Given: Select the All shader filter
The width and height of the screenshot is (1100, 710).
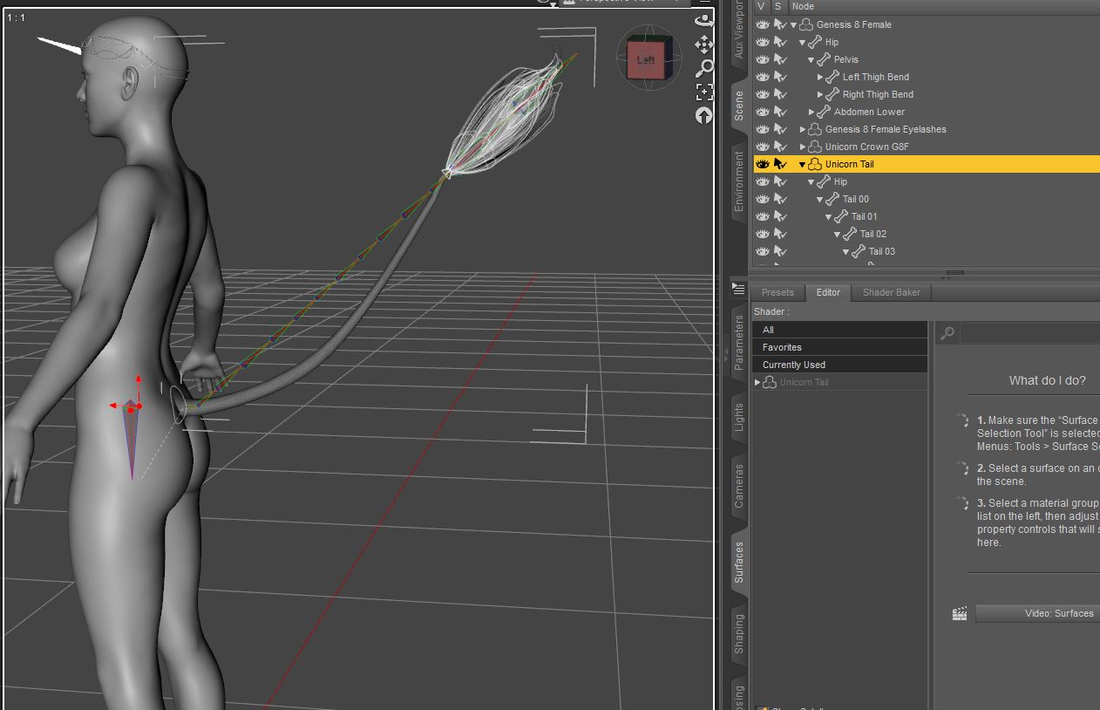Looking at the screenshot, I should pyautogui.click(x=840, y=330).
